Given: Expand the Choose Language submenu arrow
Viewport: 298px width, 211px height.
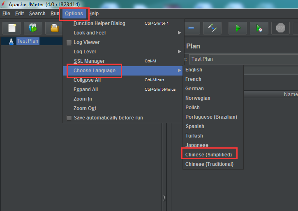Looking at the screenshot, I should tap(179, 70).
